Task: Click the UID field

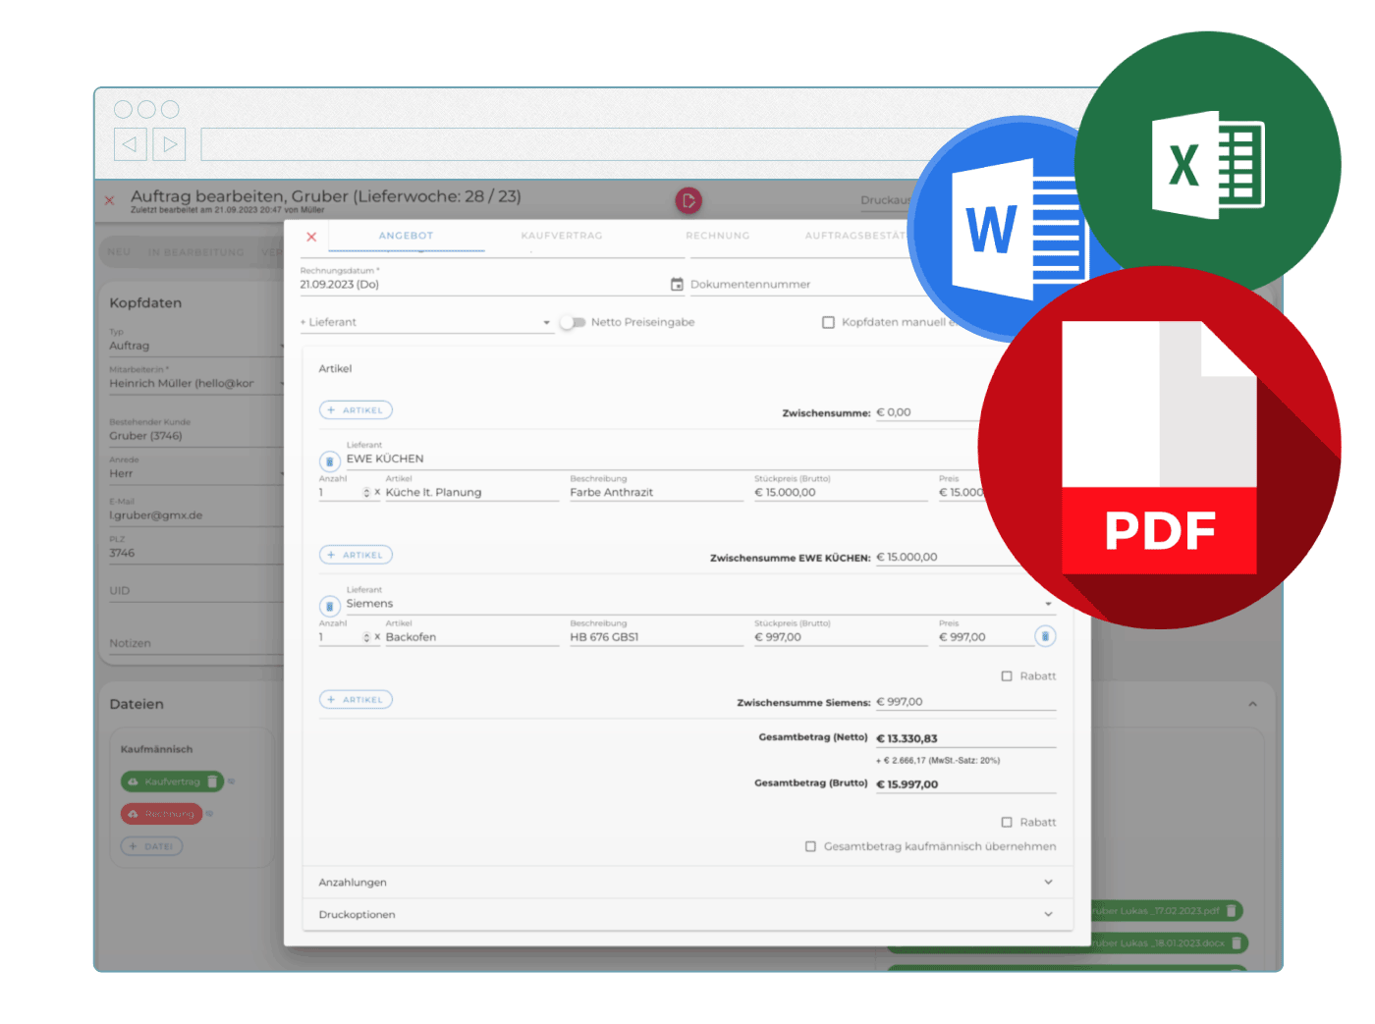Action: point(195,590)
